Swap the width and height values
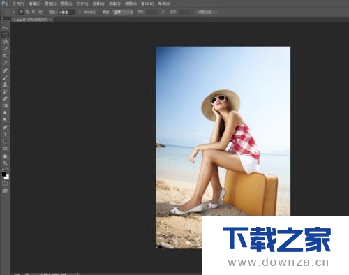 click(x=163, y=12)
